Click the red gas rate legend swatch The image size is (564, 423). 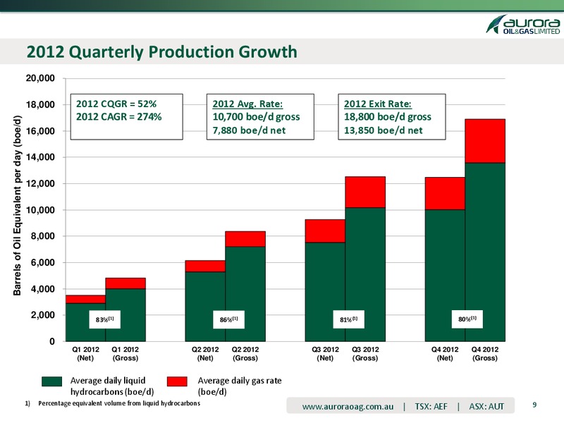click(178, 381)
